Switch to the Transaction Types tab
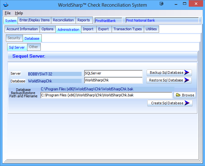The image size is (205, 166). [x=127, y=29]
